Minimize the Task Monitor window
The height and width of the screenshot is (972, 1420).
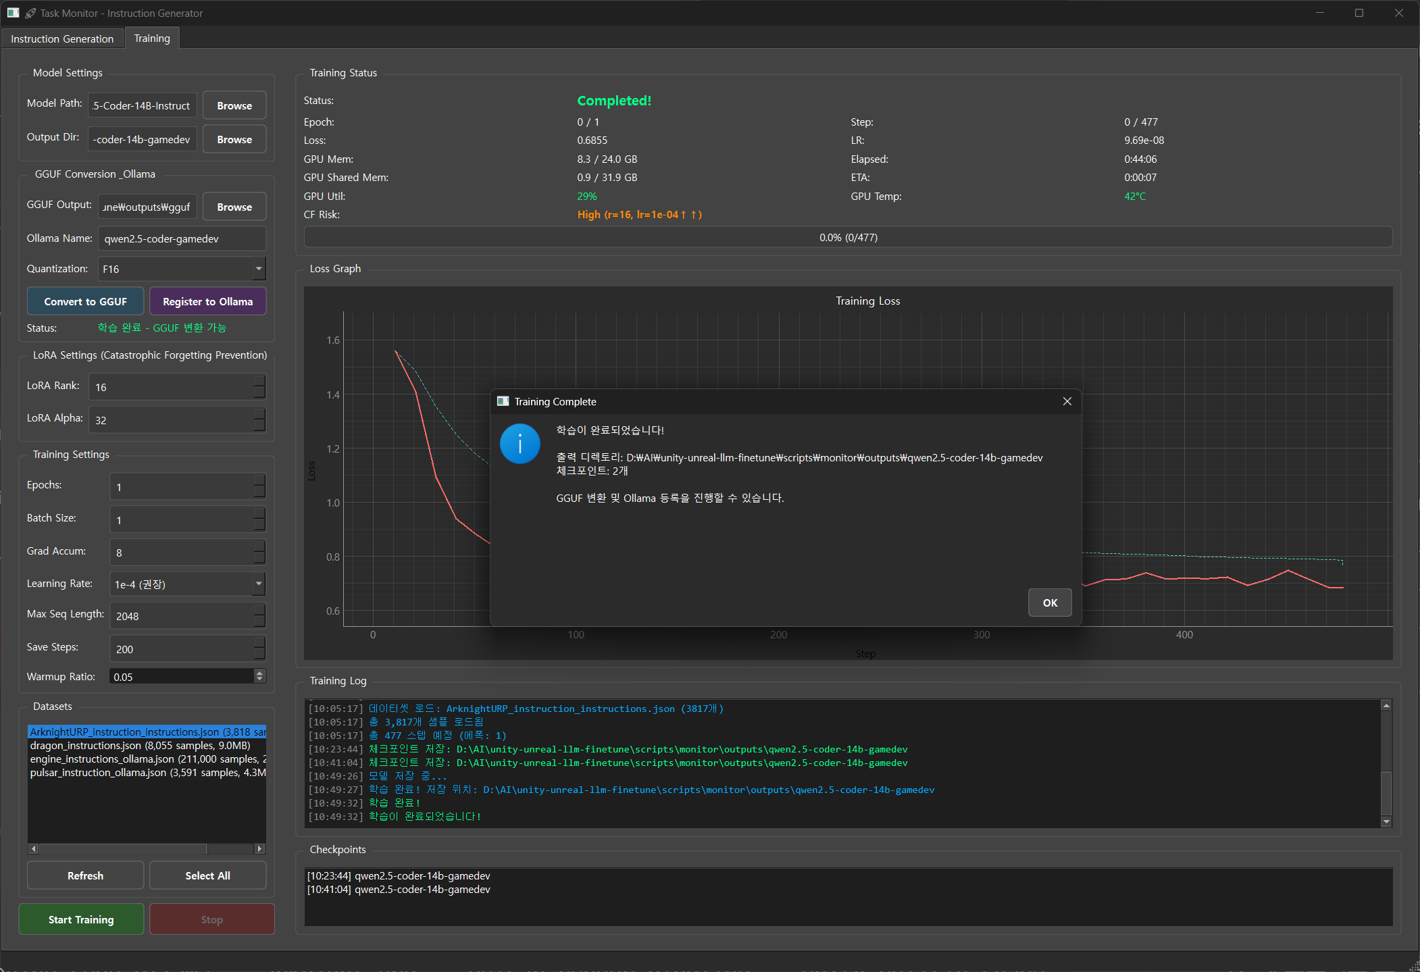[x=1319, y=13]
